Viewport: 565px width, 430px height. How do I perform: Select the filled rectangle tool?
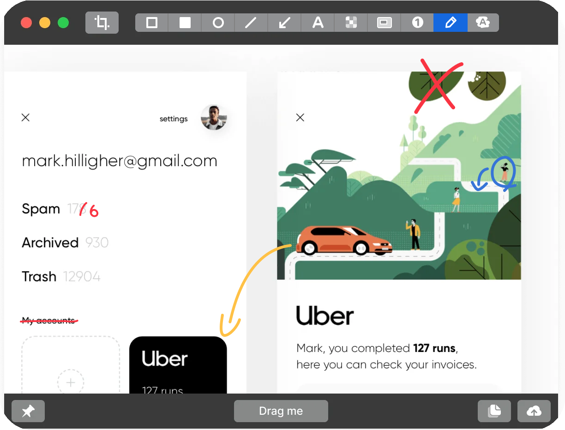pos(185,23)
